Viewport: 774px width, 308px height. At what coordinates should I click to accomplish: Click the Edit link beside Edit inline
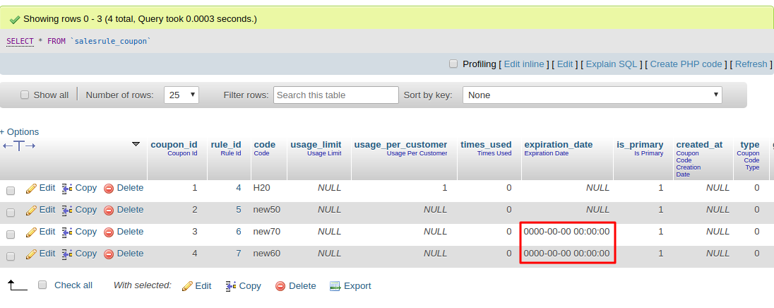pos(565,64)
